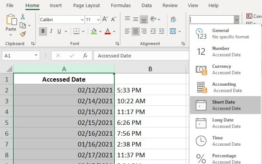Choose Short Date format
Screen dimensions: 262x164
(225, 105)
